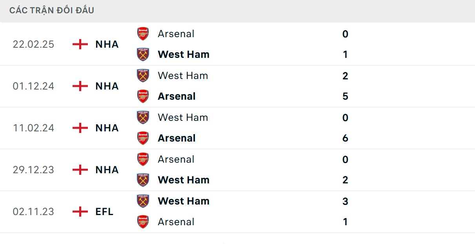Select West Ham name in the 11.02.24 match

(183, 117)
